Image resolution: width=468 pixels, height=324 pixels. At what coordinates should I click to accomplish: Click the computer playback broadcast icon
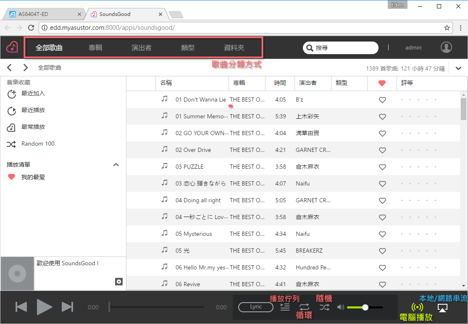pos(417,307)
